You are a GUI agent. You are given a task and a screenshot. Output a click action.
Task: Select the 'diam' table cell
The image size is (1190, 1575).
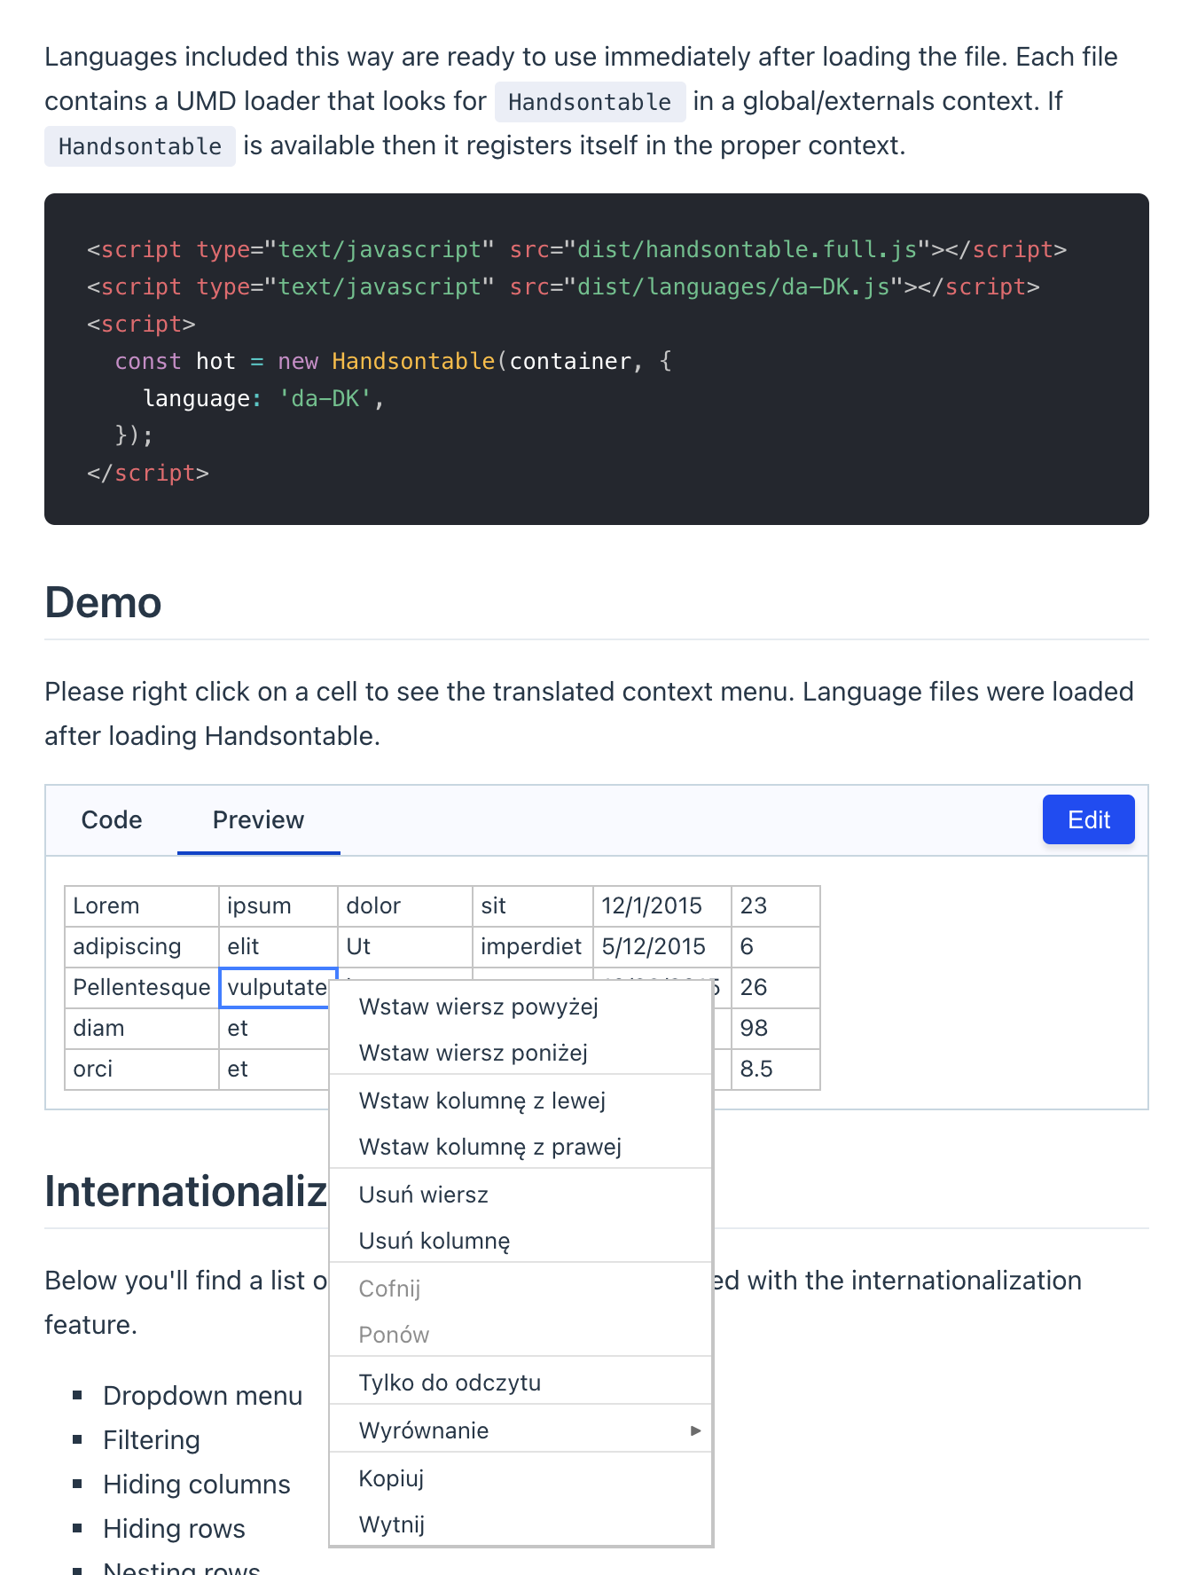(x=142, y=1028)
